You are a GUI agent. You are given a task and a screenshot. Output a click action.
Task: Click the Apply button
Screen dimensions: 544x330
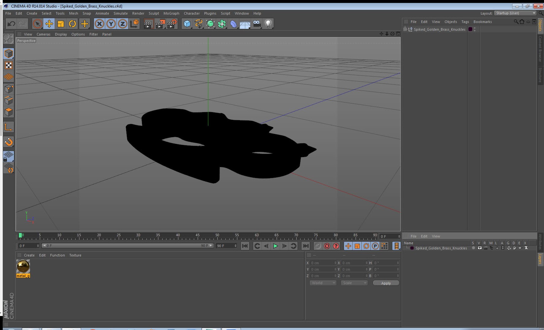click(x=386, y=283)
